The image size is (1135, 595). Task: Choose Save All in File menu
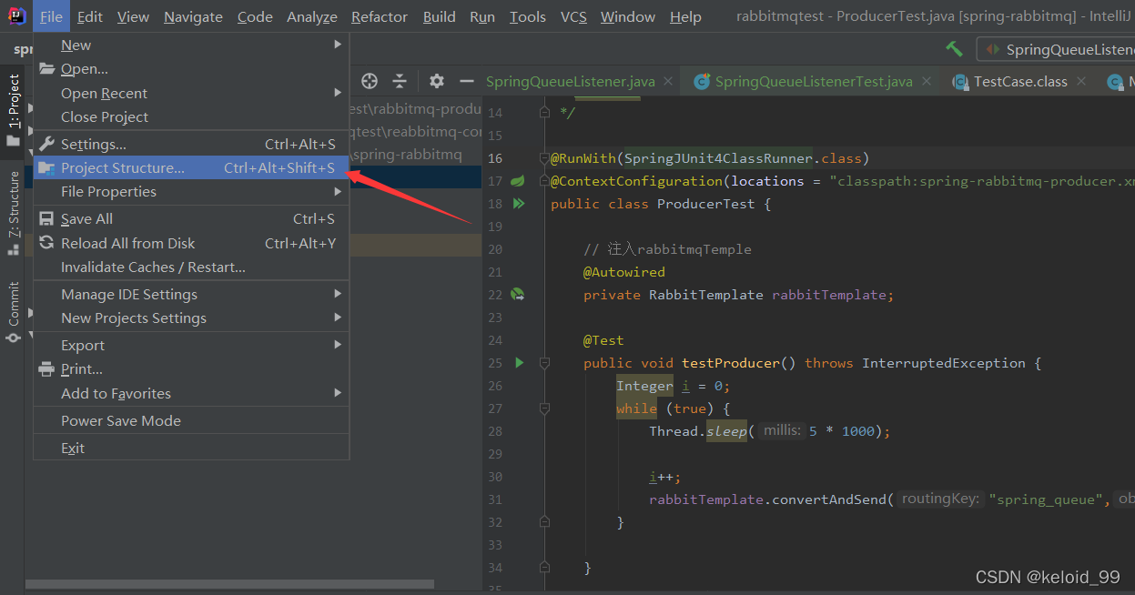pos(191,218)
